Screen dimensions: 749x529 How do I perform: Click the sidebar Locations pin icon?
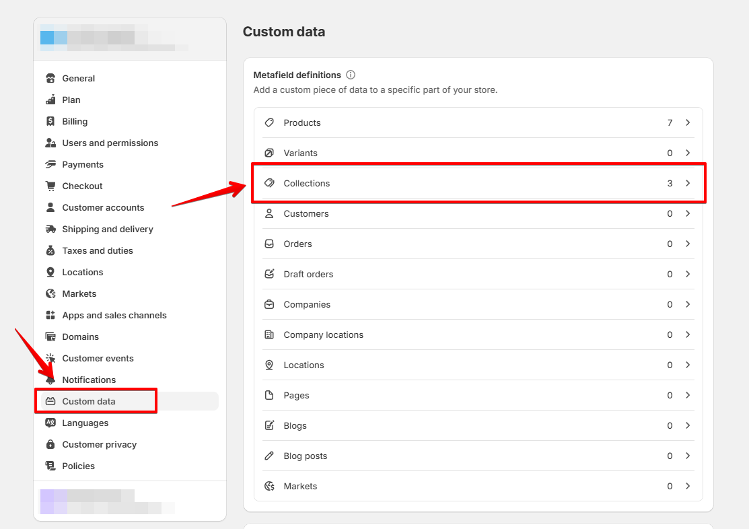click(50, 272)
